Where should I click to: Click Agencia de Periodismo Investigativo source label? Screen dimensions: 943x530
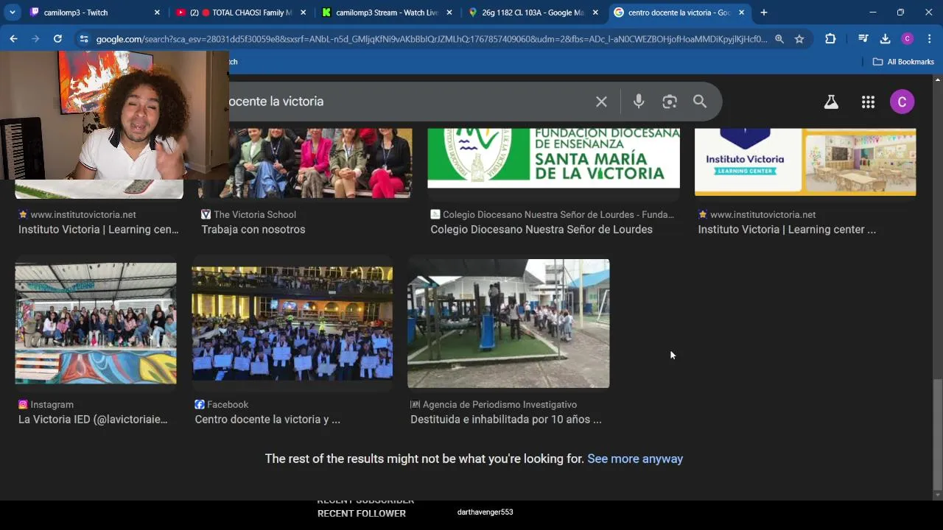coord(499,405)
